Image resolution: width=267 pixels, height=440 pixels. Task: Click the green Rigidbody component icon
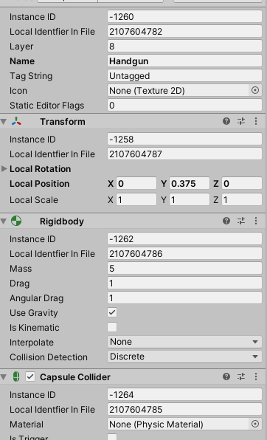click(16, 221)
